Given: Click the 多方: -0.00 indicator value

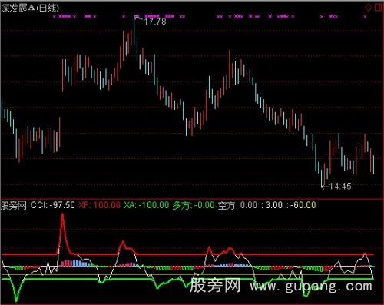Looking at the screenshot, I should tap(194, 205).
